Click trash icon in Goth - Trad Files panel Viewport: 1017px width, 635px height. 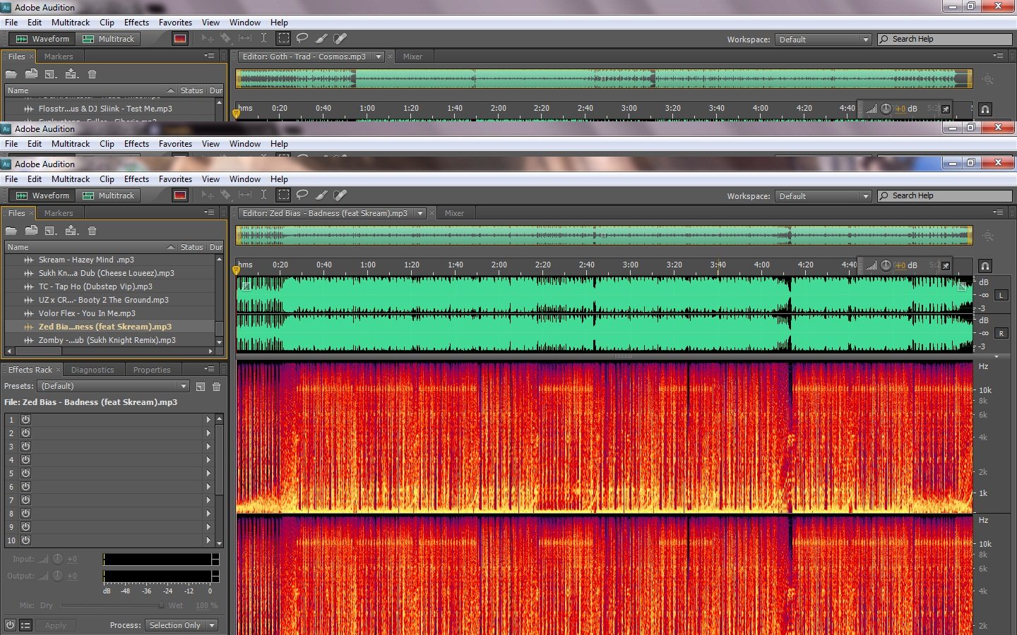click(92, 74)
